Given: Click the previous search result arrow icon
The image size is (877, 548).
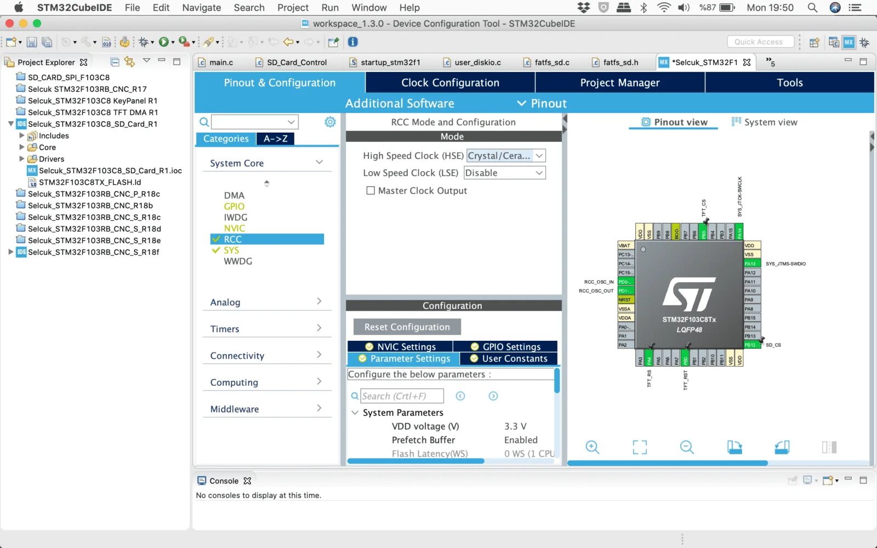Looking at the screenshot, I should coord(460,396).
